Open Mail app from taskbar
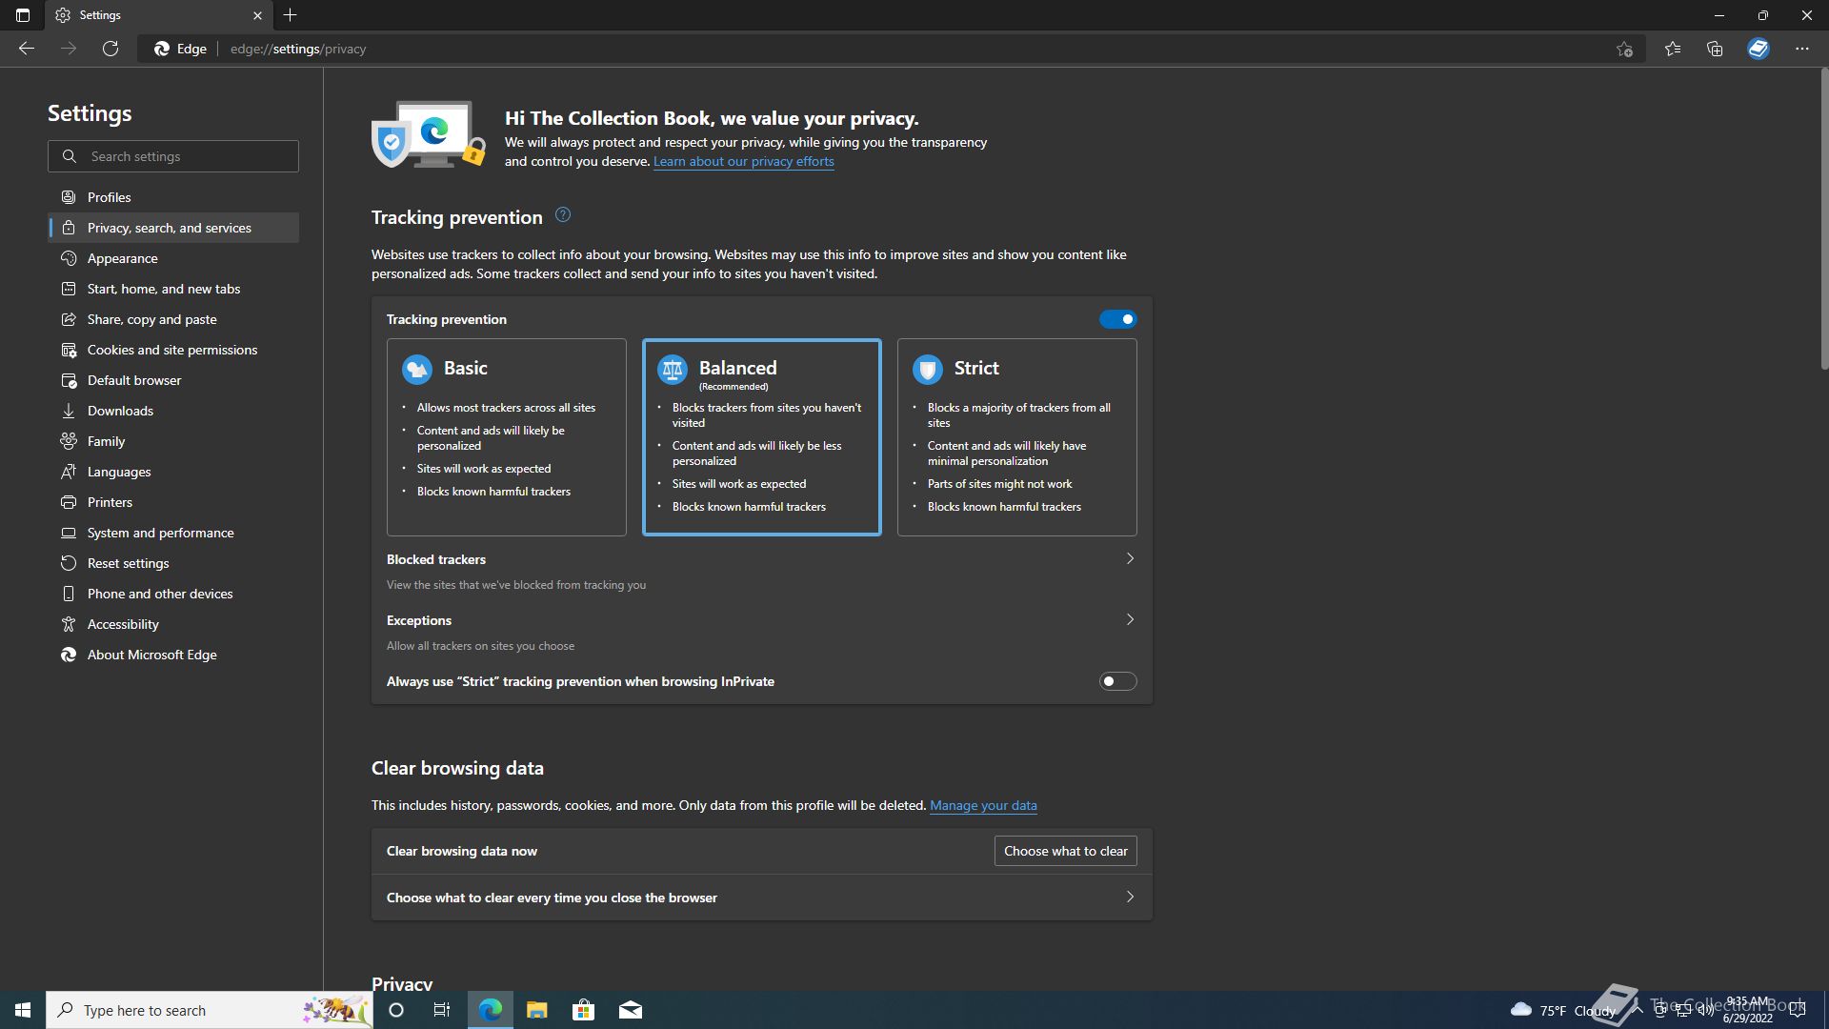 pyautogui.click(x=631, y=1010)
